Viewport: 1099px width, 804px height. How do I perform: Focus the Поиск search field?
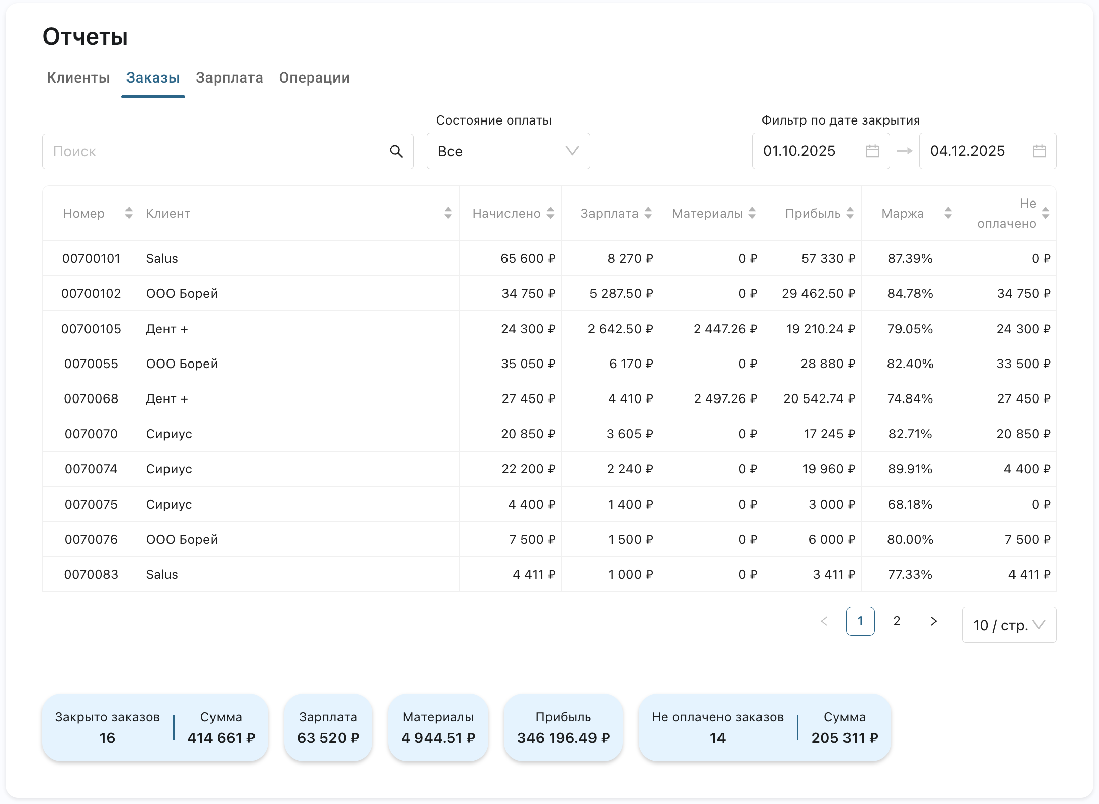(218, 151)
